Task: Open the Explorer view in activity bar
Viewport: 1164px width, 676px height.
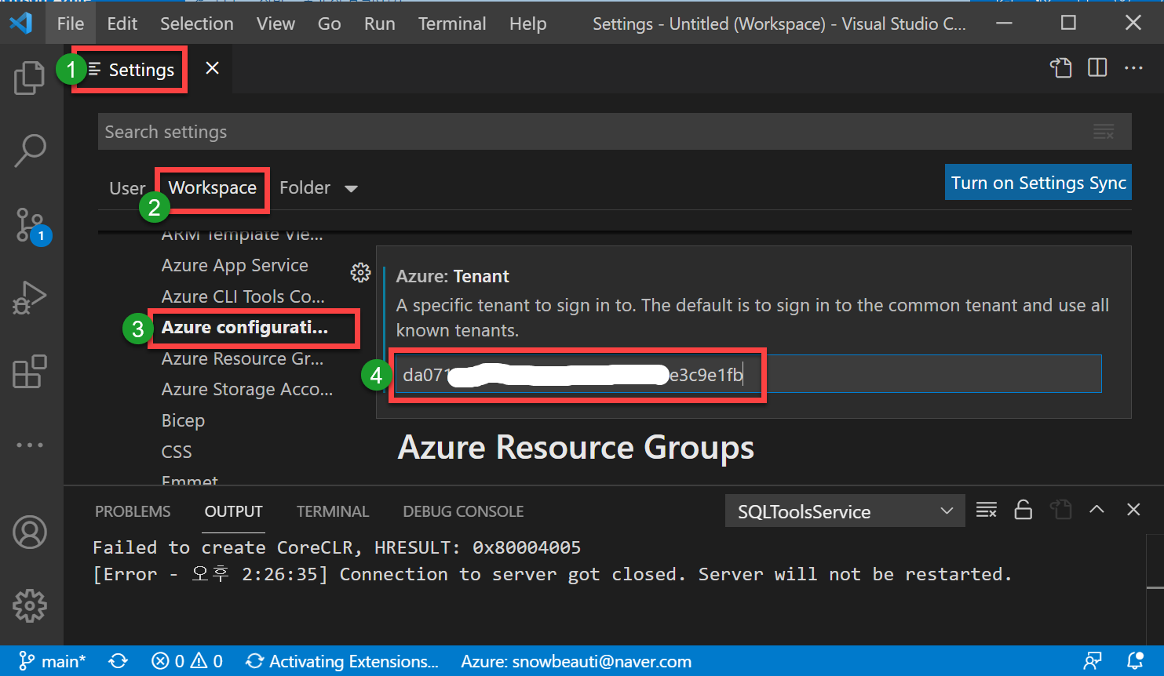Action: click(30, 78)
